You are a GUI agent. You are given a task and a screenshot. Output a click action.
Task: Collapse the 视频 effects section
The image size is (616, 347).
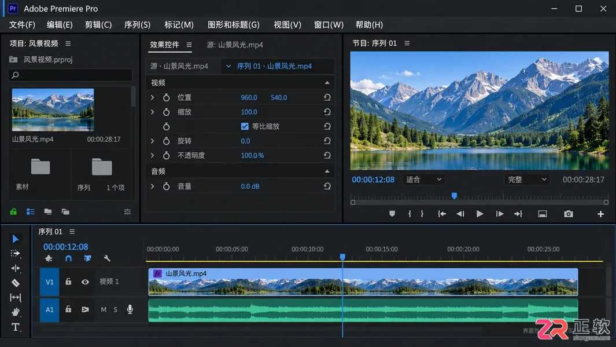[327, 83]
